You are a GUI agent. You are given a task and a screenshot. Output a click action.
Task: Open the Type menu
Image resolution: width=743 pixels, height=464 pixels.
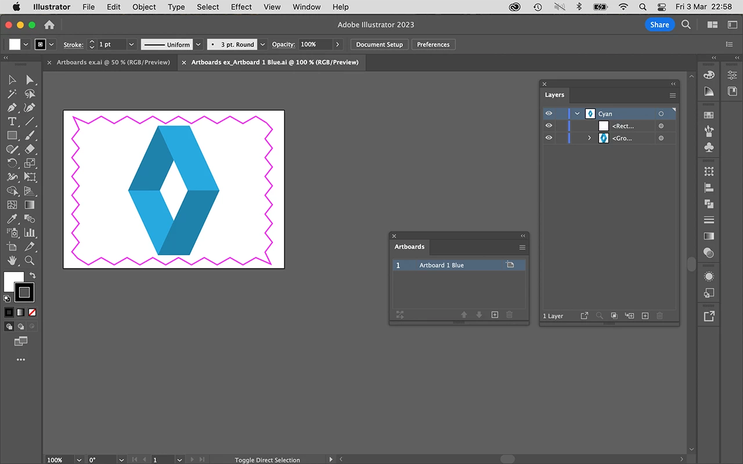[176, 7]
